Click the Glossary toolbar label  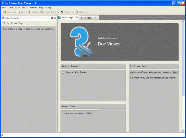(x=83, y=12)
